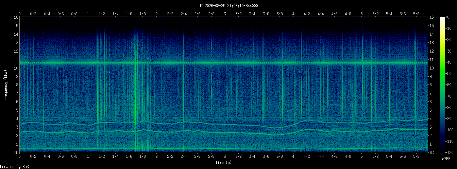
Task: Click the 5 kHz label on the left frequency axis
Action: [17, 110]
